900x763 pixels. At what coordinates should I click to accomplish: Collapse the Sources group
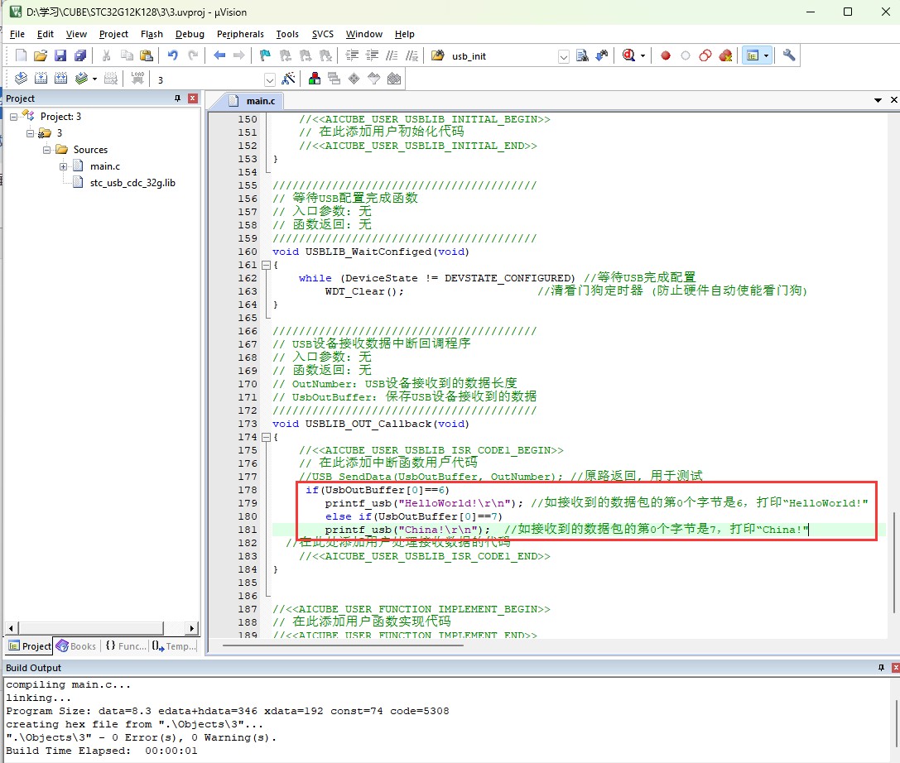click(46, 150)
